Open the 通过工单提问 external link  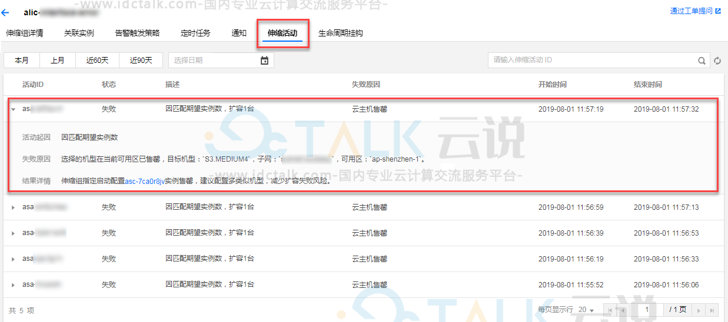point(695,11)
